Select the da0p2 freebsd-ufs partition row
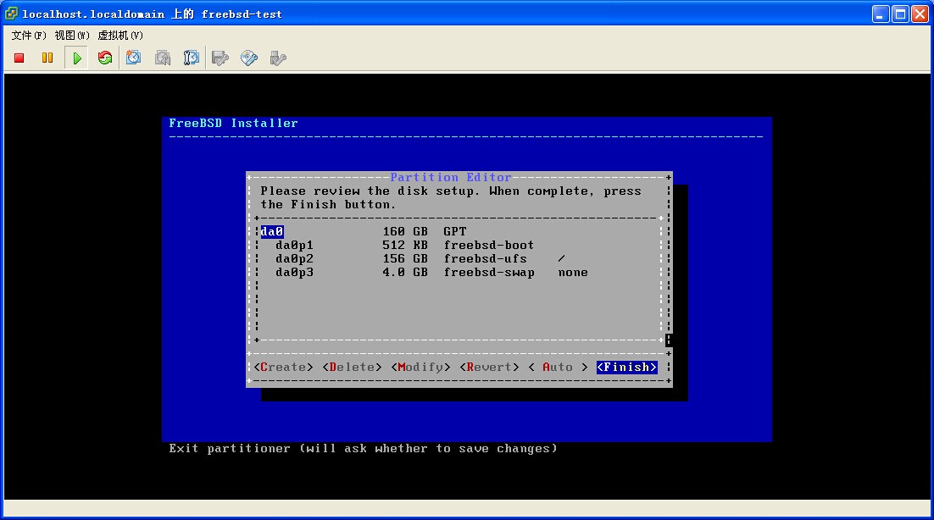Viewport: 934px width, 520px height. 424,259
